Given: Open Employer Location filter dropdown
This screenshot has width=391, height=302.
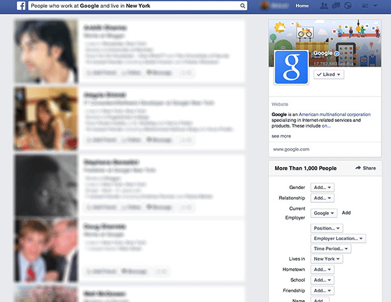Looking at the screenshot, I should (x=338, y=238).
